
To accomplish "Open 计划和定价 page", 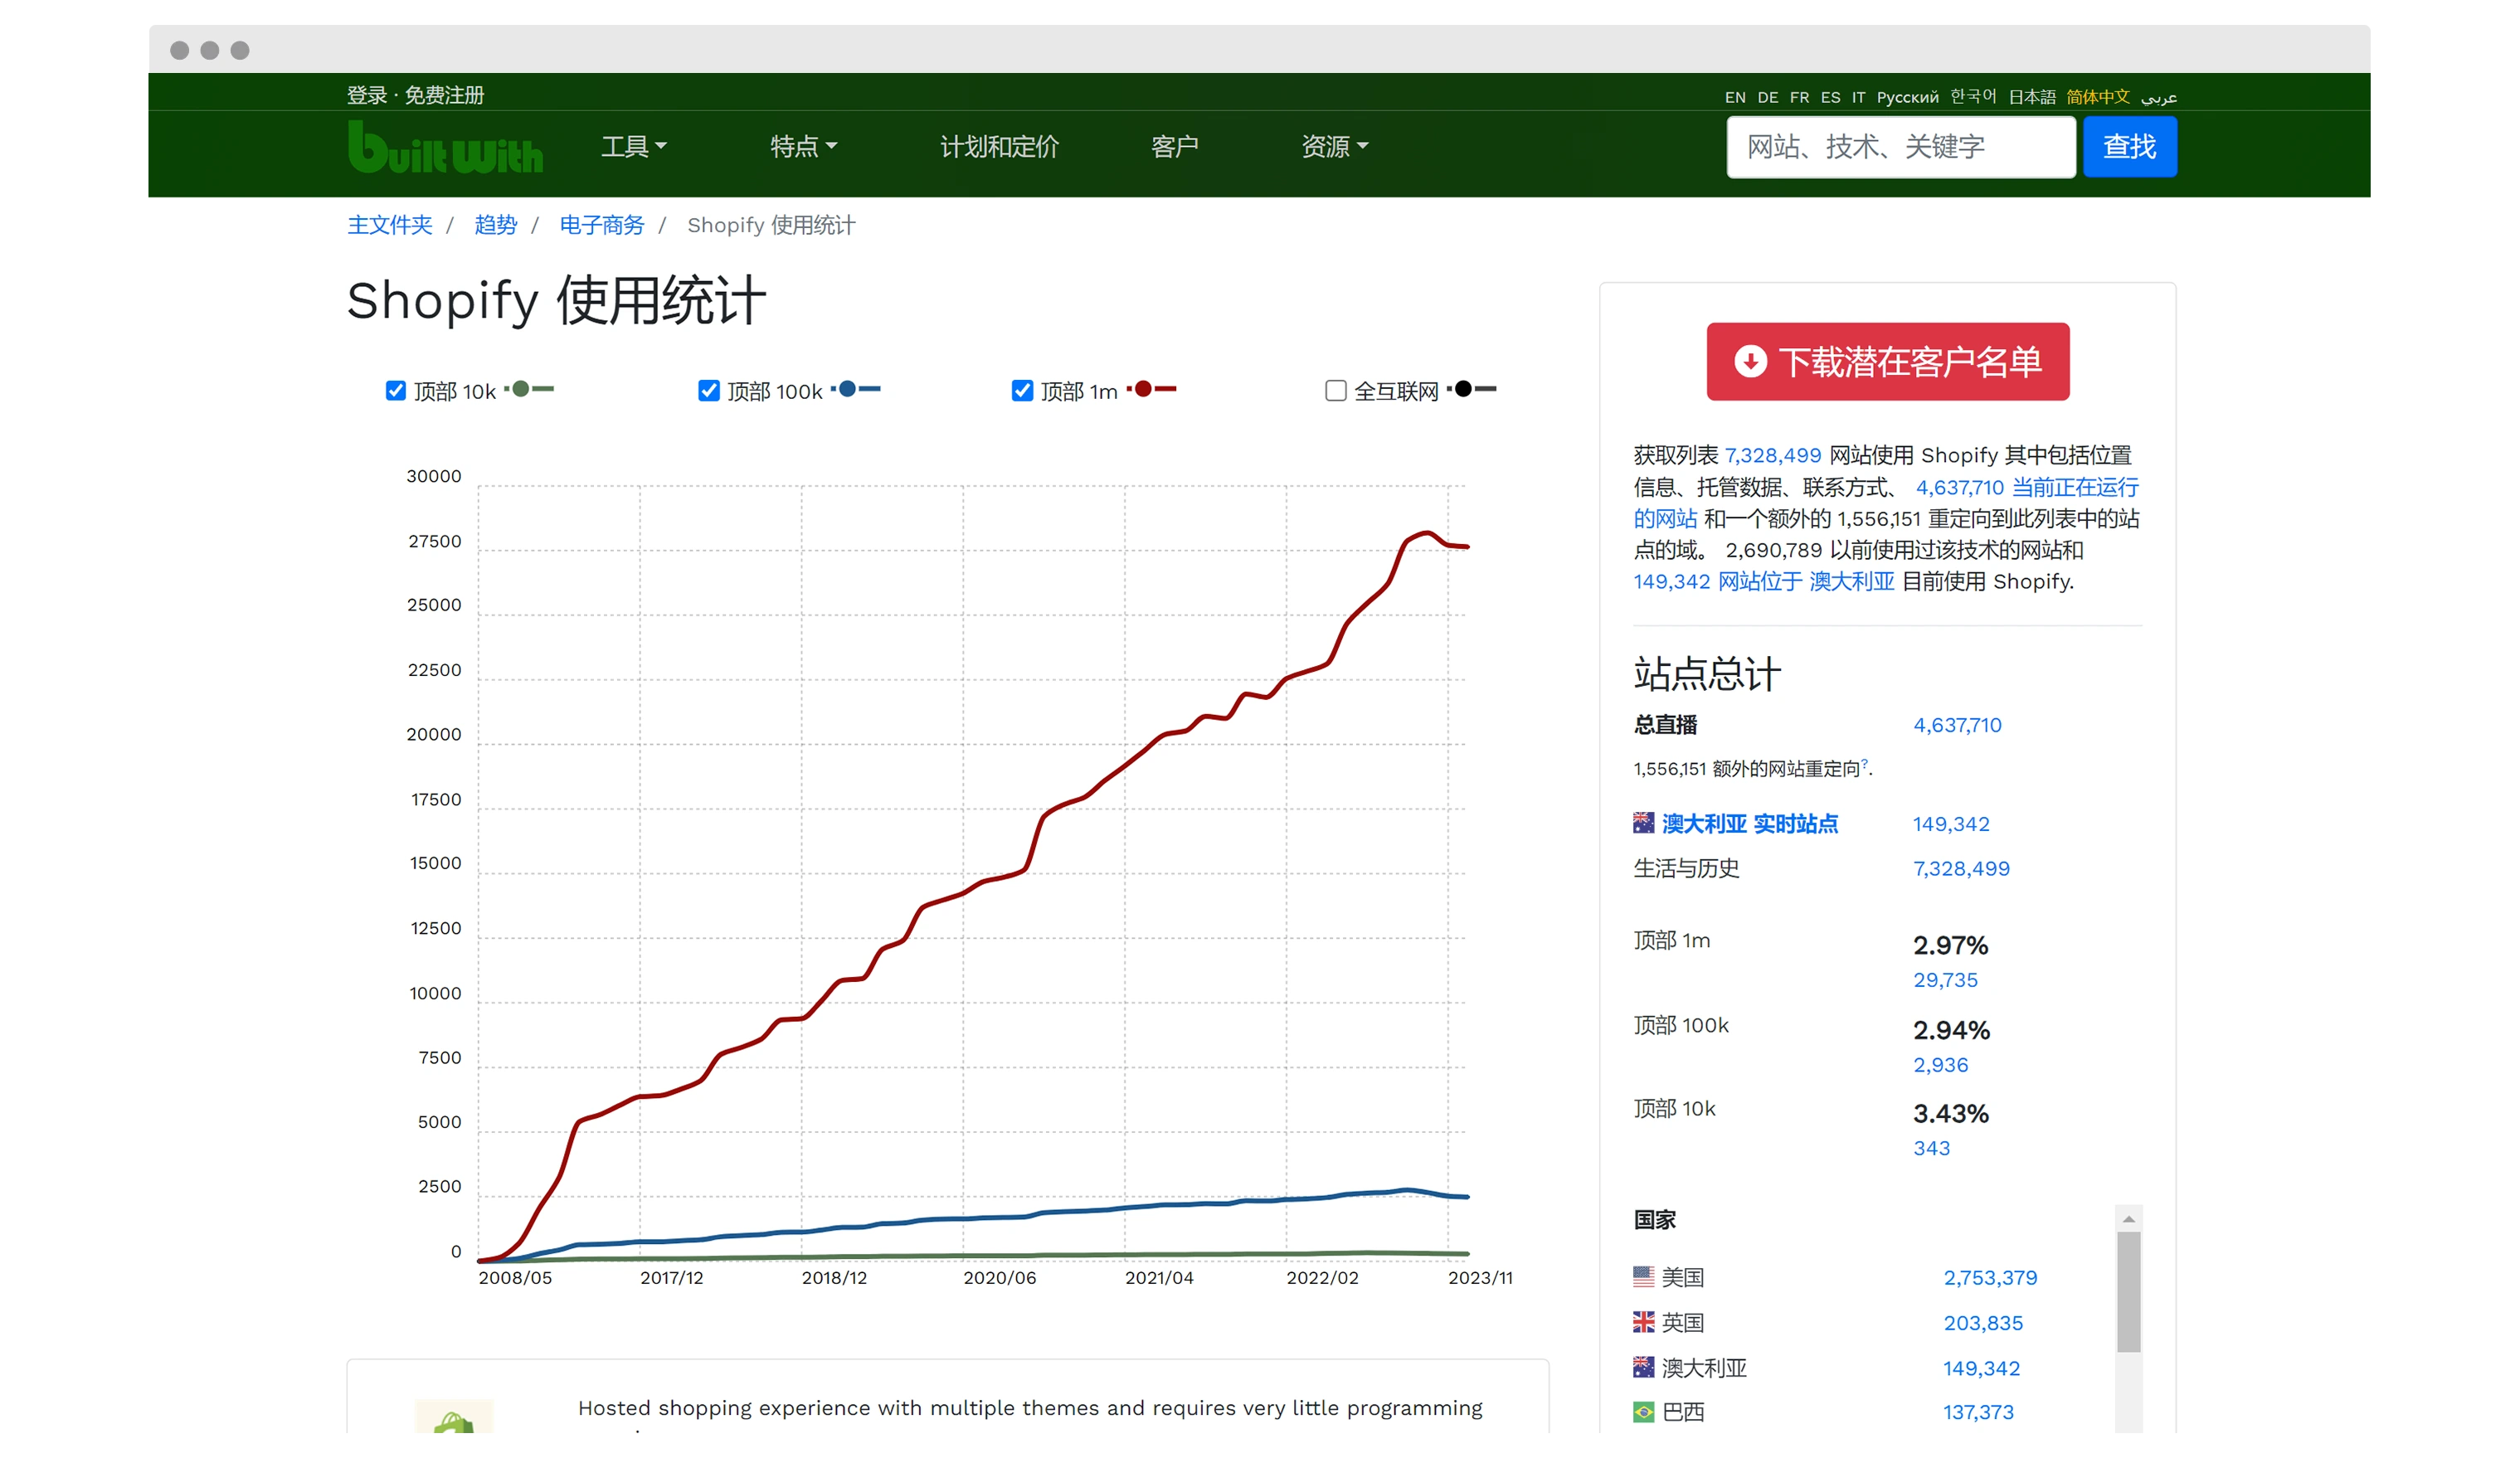I will 999,147.
